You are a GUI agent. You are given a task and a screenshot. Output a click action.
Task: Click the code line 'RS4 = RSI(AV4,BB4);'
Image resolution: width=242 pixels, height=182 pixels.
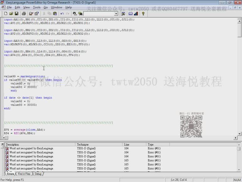[20, 133]
